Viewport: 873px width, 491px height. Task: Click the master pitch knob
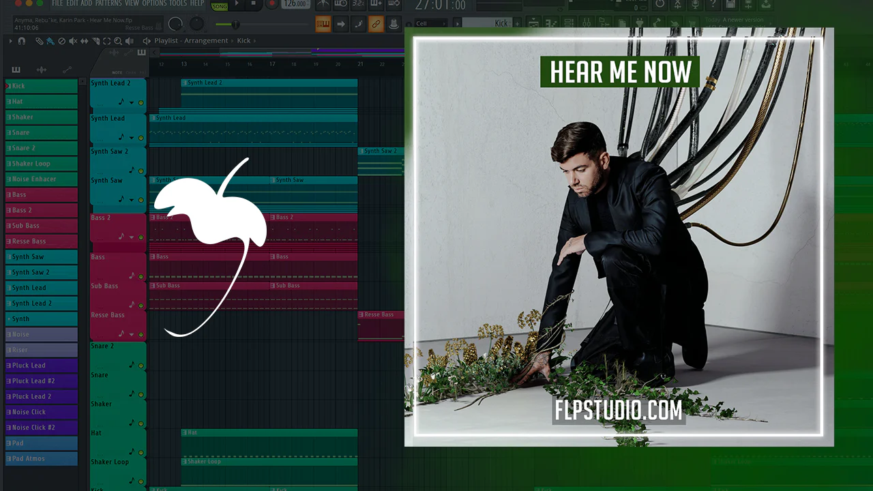point(196,25)
